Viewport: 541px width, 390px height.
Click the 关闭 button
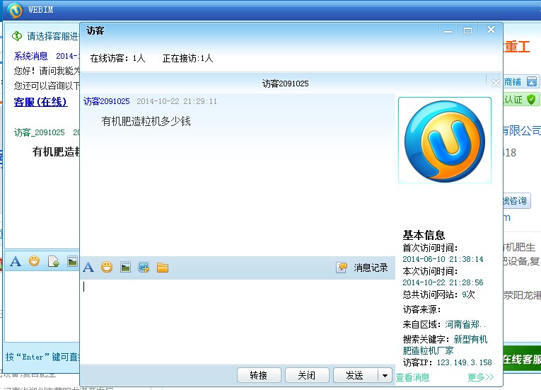[x=307, y=375]
